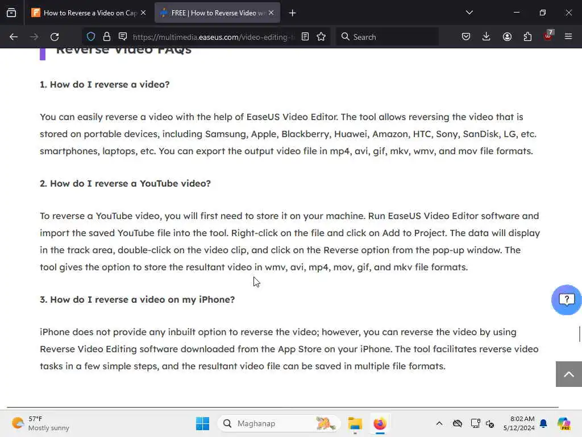Click the Firefox taskbar icon

point(380,423)
